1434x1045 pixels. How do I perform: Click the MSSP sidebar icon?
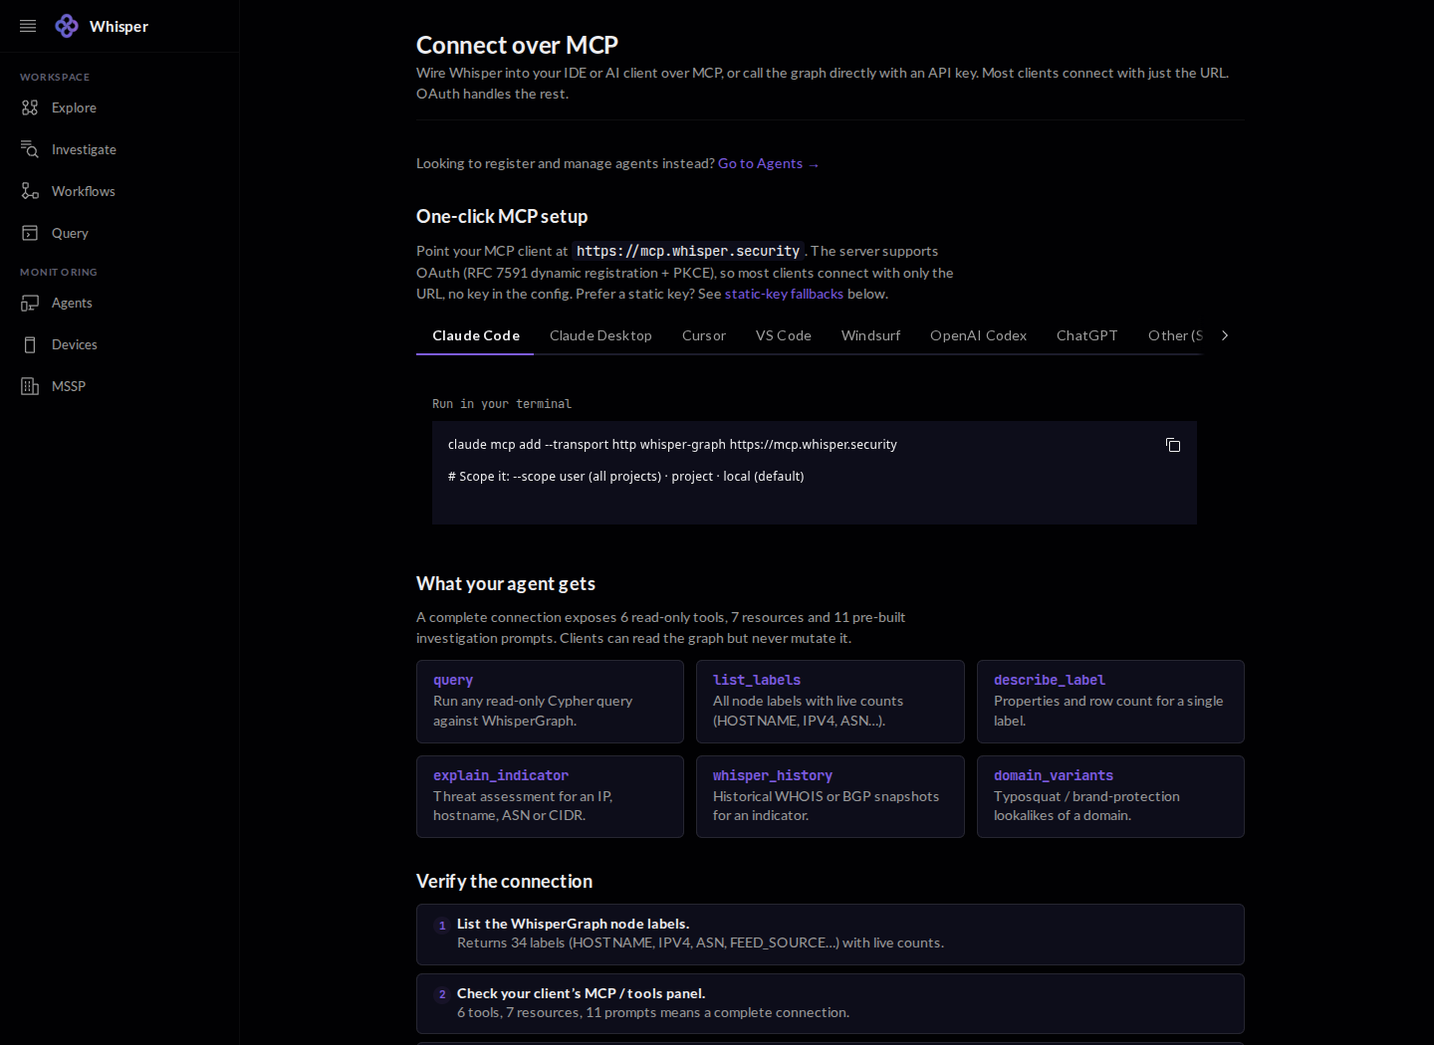tap(30, 386)
